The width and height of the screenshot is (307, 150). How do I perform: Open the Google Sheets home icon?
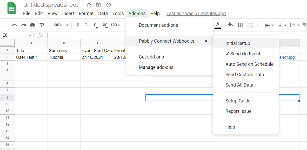(x=11, y=8)
